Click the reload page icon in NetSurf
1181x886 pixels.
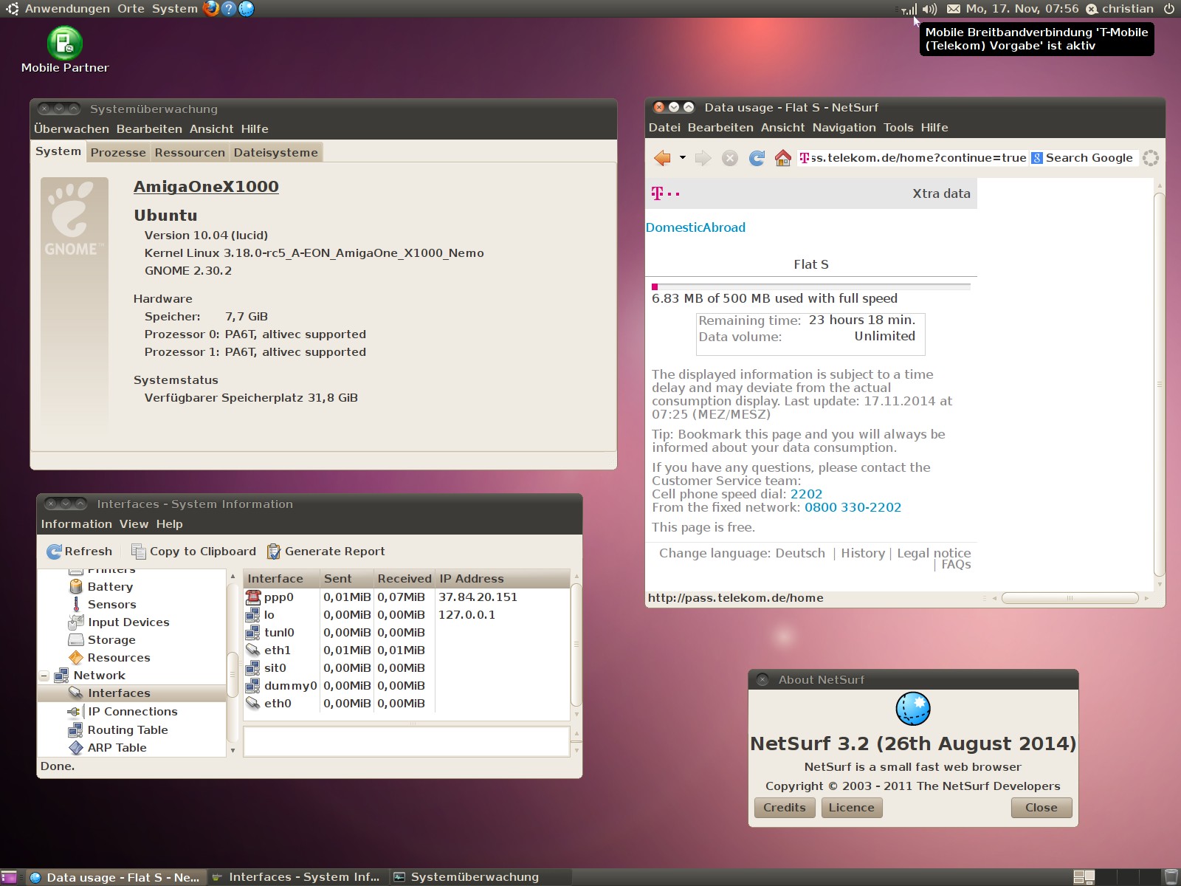coord(757,158)
